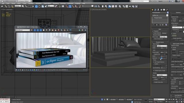
Task: Click the Perspective Control rollout header
Action: [x=178, y=78]
